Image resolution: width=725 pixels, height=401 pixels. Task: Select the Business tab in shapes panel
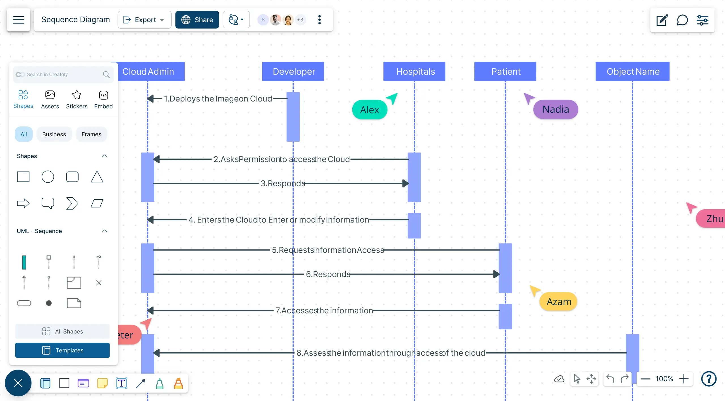click(x=54, y=134)
